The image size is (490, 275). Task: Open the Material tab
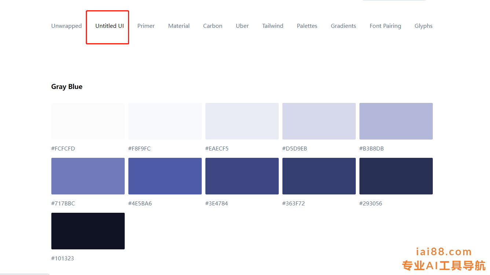(179, 26)
